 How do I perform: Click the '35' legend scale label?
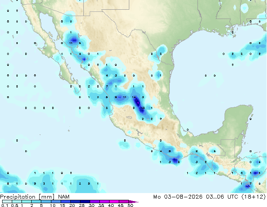click(101, 205)
